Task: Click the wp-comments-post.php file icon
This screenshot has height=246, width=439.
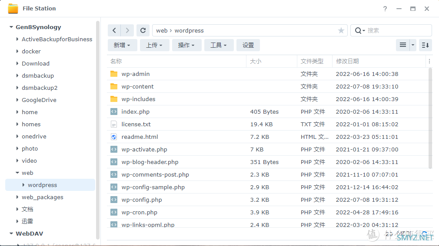Action: 114,174
